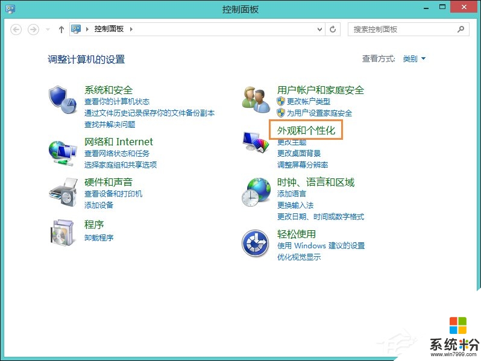This screenshot has width=481, height=361.
Task: Open 更改日期、时间或数字格式 link
Action: (321, 217)
